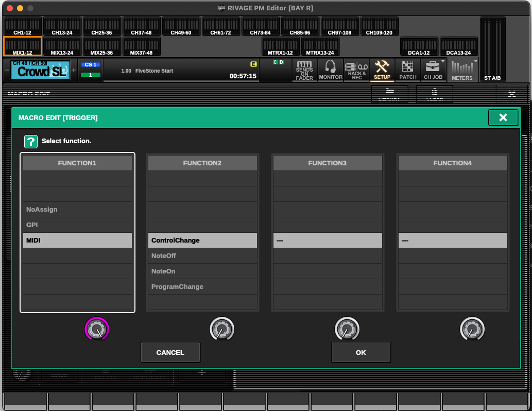The image size is (532, 411).
Task: Select the DCA1-12 bank tab
Action: tap(419, 47)
